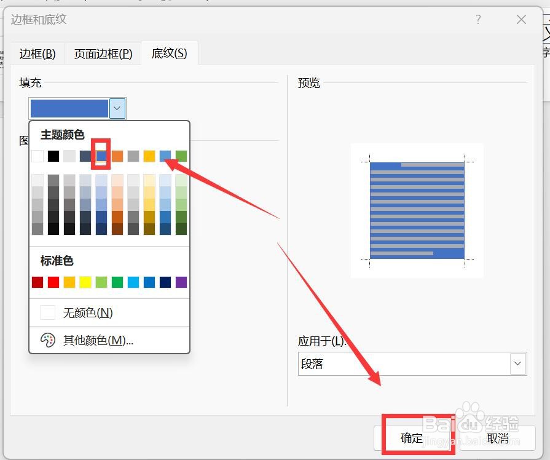
Task: Click the help question mark icon
Action: [x=478, y=20]
